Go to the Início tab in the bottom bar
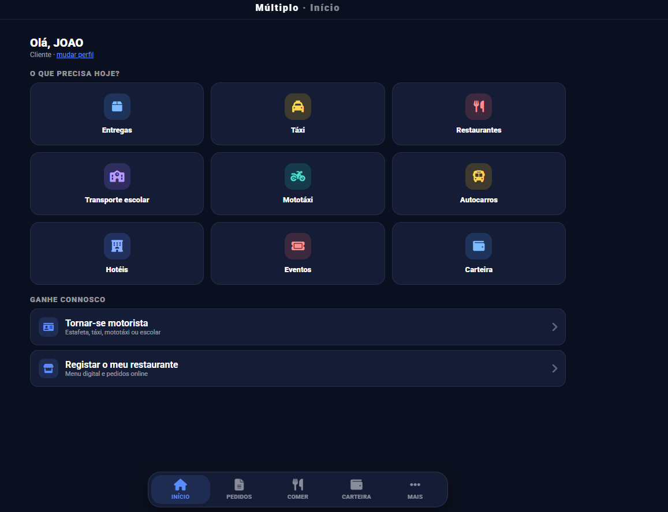Viewport: 668px width, 512px height. (x=181, y=490)
